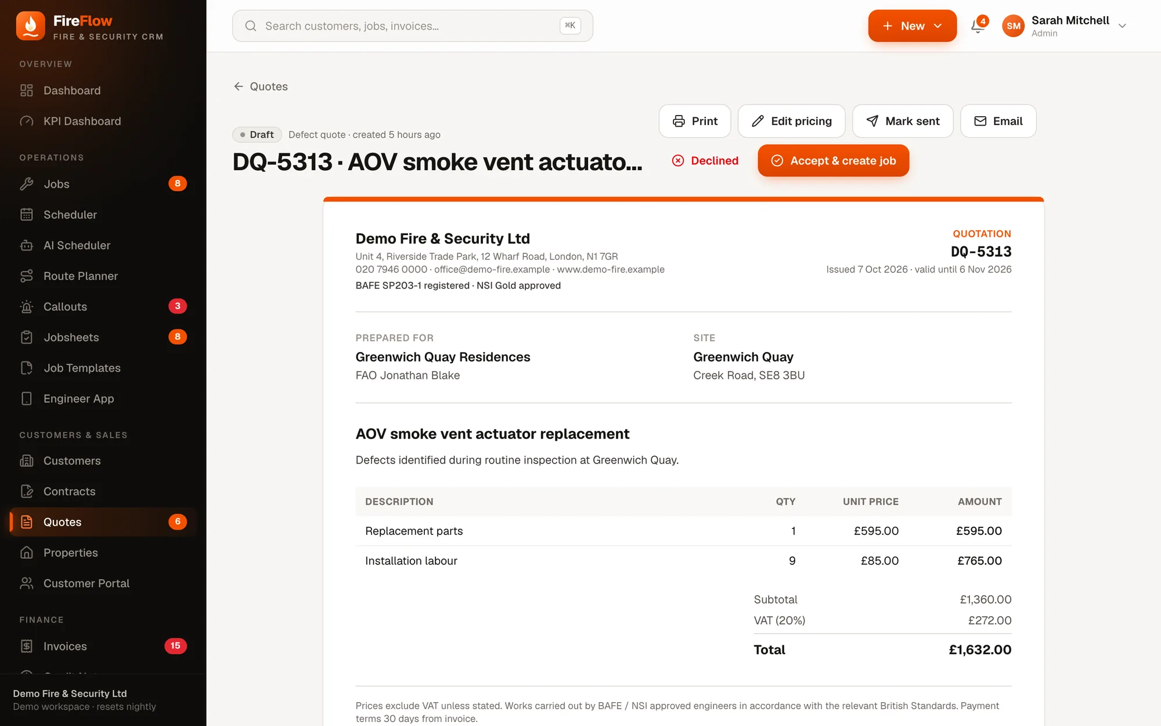Click the Properties house icon
The width and height of the screenshot is (1161, 726).
point(27,553)
